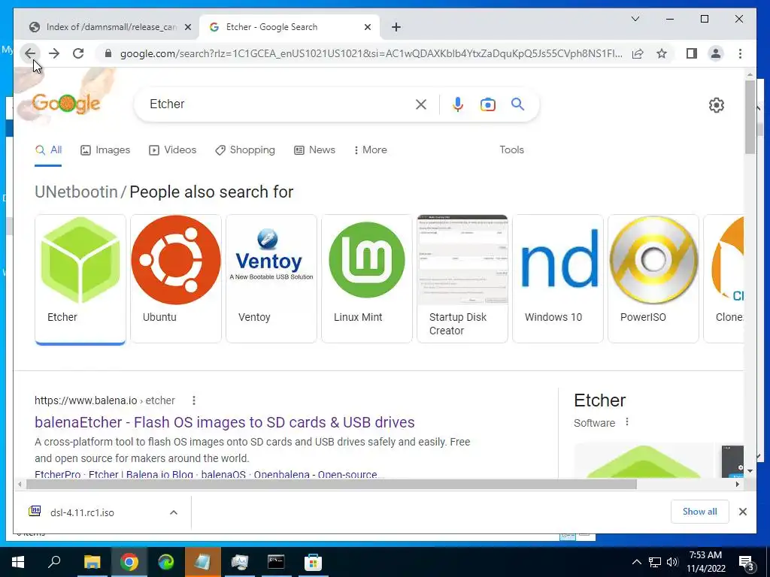Open options dots next to Software label

[x=627, y=422]
